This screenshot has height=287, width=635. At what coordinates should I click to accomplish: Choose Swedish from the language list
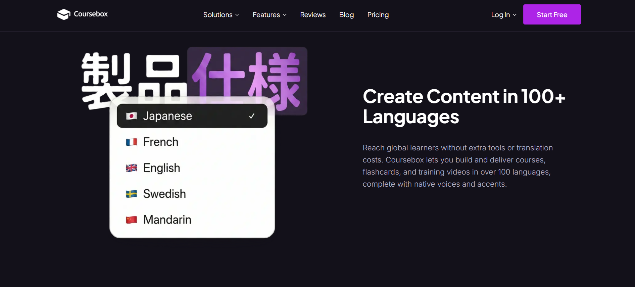tap(192, 194)
